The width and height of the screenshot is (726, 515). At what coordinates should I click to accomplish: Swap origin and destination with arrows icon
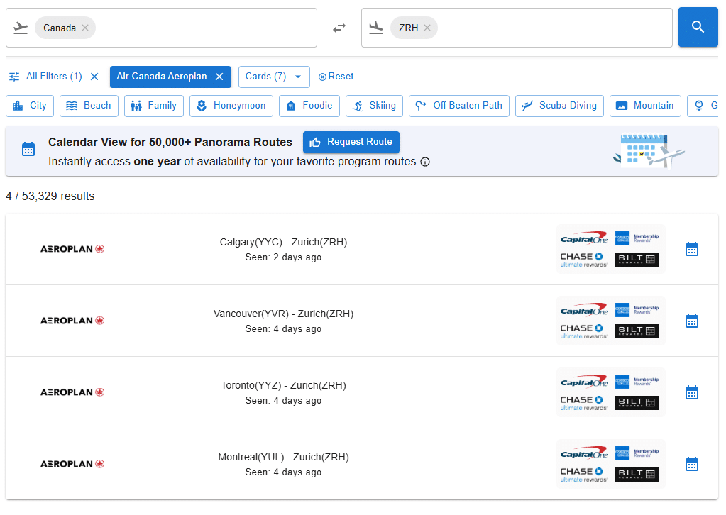pos(339,28)
